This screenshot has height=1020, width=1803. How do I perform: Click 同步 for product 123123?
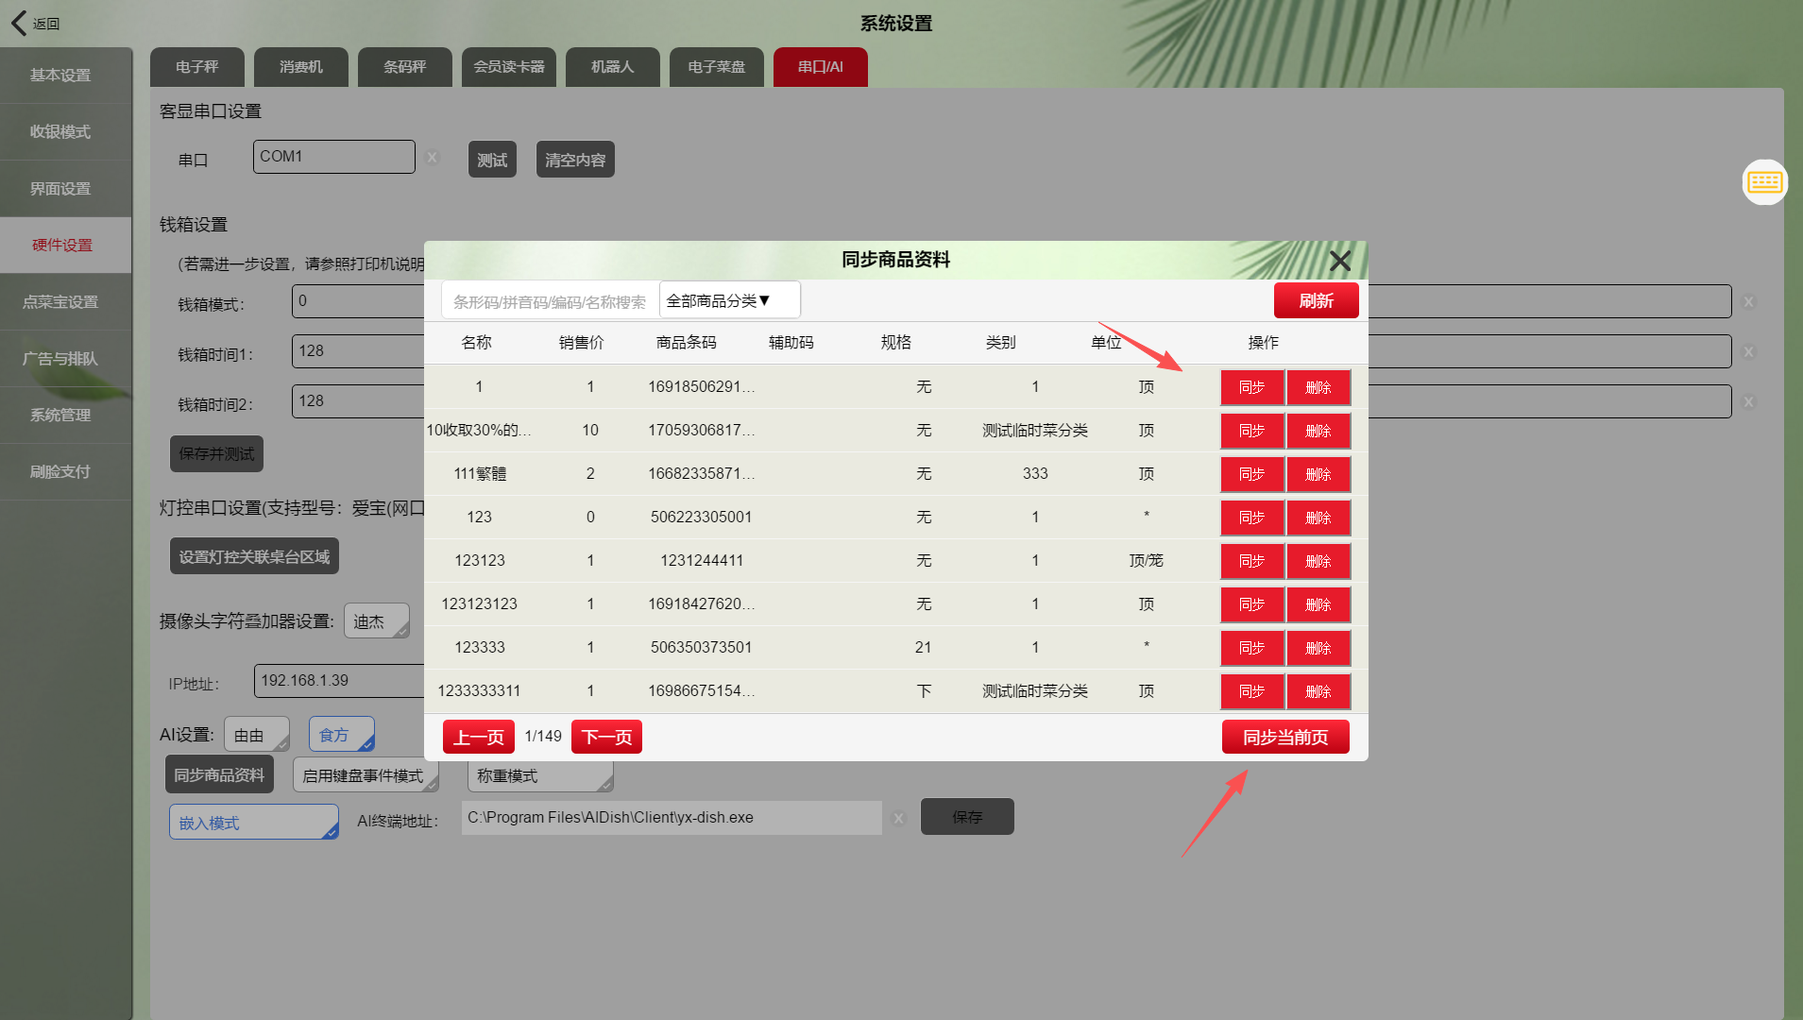tap(1251, 561)
